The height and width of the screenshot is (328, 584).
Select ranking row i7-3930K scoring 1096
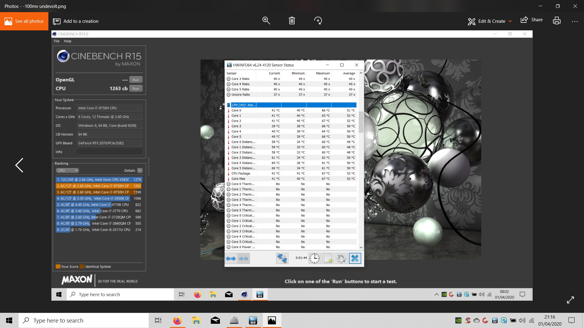[99, 198]
